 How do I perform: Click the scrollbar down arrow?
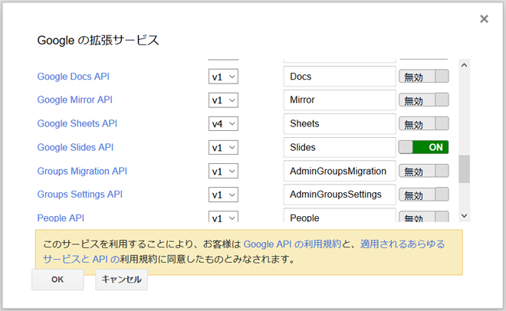pyautogui.click(x=464, y=215)
